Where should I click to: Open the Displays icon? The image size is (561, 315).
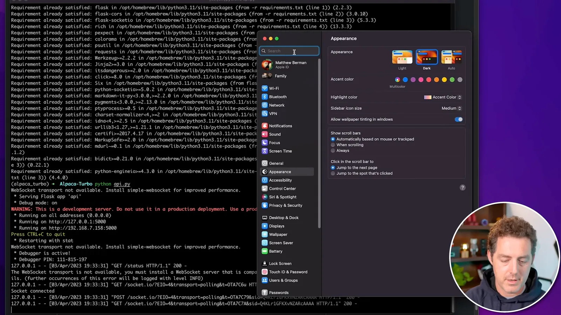click(x=265, y=226)
